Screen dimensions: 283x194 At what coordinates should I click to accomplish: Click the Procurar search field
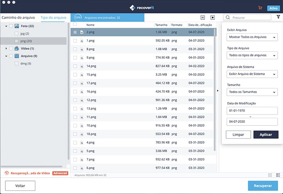[x=247, y=17]
